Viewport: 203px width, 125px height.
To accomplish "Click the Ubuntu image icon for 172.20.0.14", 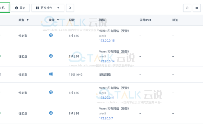I will 51,56.
